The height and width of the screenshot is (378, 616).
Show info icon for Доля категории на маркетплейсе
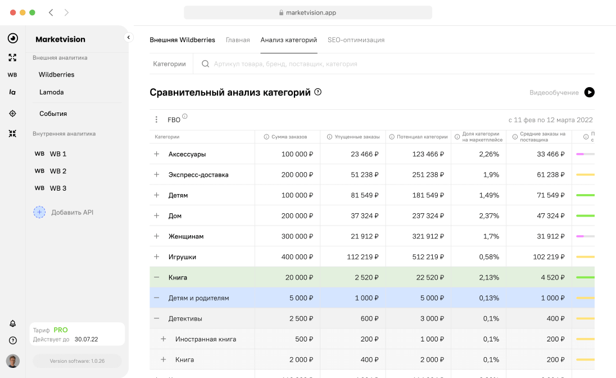click(458, 137)
